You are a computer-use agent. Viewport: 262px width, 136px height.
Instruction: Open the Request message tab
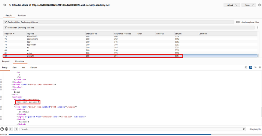click(x=6, y=61)
